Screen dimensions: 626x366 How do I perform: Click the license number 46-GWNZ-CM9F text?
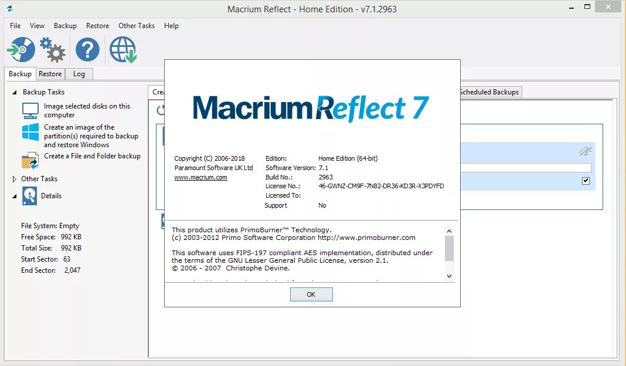point(381,186)
